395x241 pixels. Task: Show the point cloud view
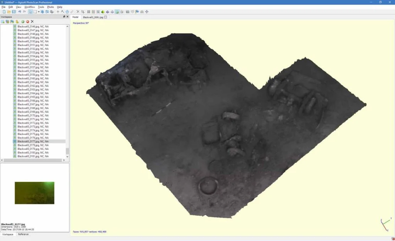tap(89, 12)
